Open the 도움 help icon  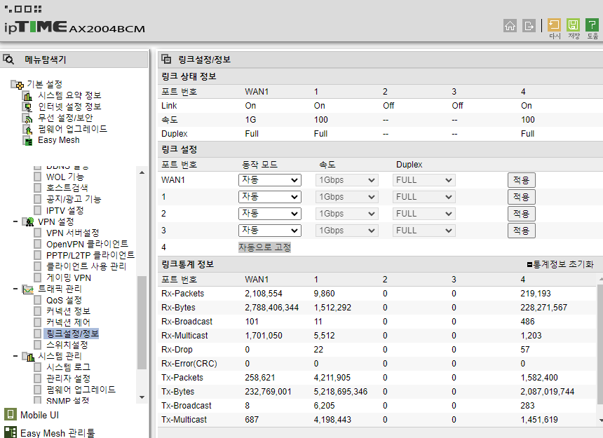pos(592,25)
